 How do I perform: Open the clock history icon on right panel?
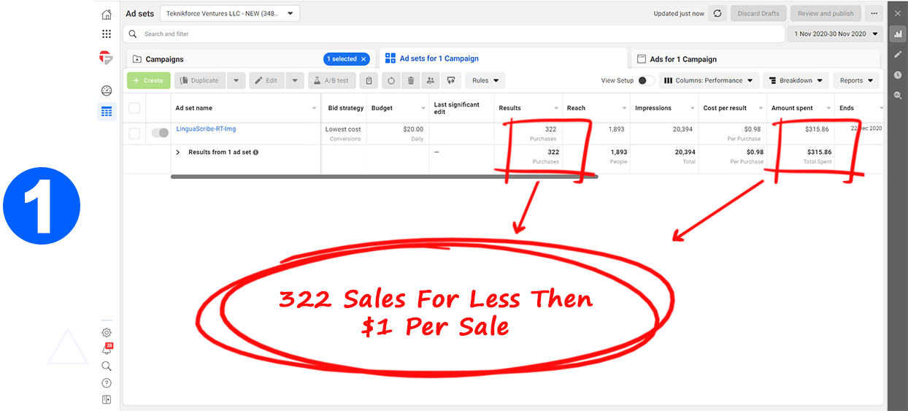coord(898,75)
